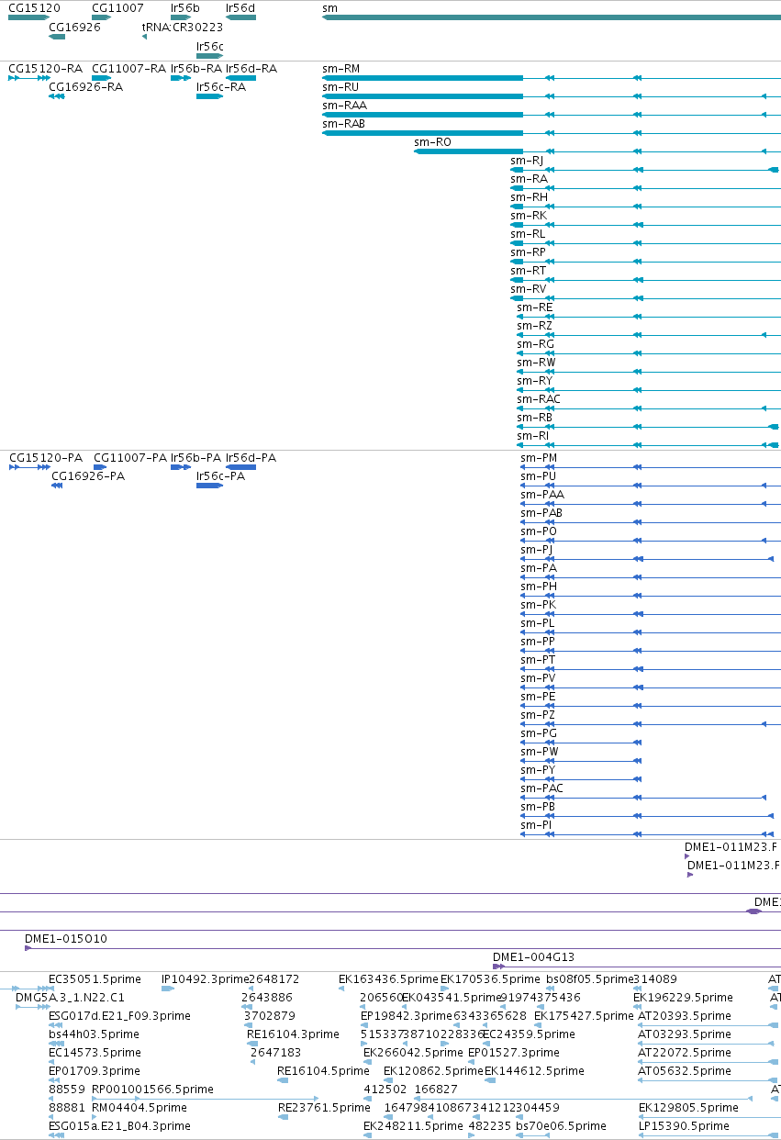
Task: Select the Ir56c gene label
Action: pyautogui.click(x=210, y=46)
